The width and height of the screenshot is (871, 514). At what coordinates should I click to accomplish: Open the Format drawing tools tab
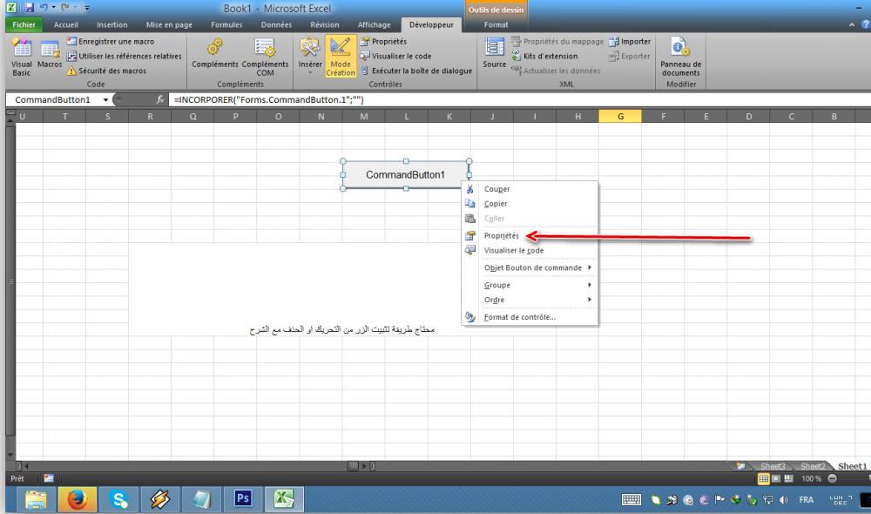pyautogui.click(x=496, y=24)
